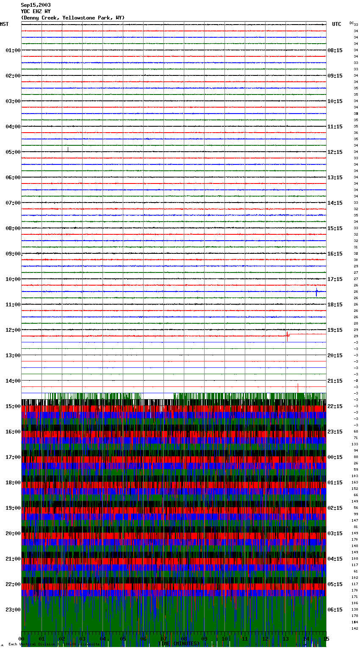The width and height of the screenshot is (360, 650).
Task: Click the 22:15 UTC time label
Action: 335,406
